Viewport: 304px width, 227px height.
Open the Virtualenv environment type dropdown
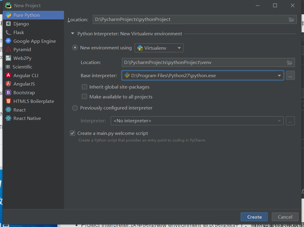click(x=159, y=48)
